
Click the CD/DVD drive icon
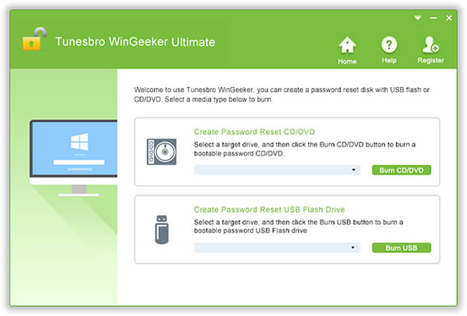(x=161, y=152)
